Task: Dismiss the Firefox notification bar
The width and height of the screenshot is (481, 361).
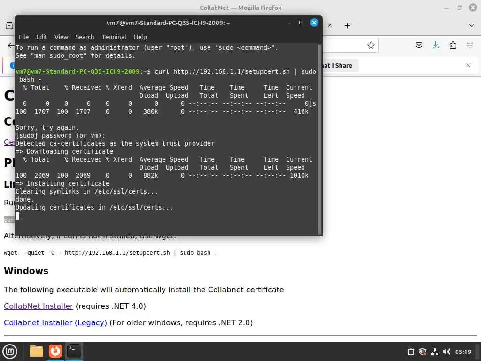Action: pos(468,65)
